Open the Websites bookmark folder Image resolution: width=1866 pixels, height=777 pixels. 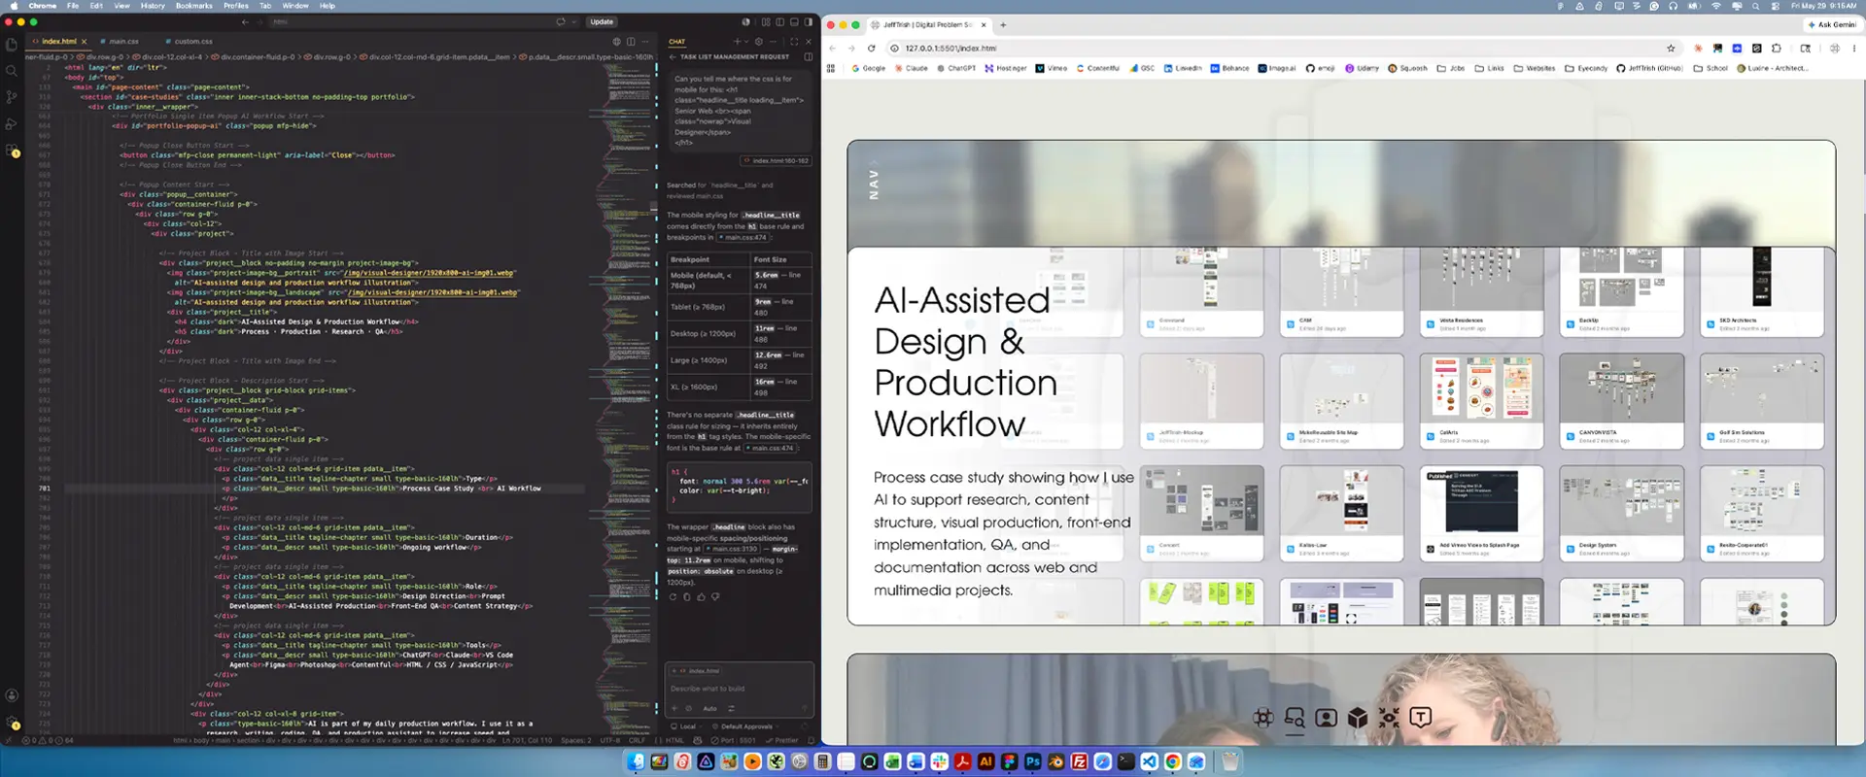(x=1534, y=68)
